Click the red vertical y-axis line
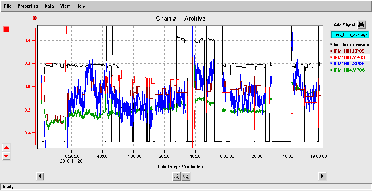The image size is (372, 191). click(35, 87)
